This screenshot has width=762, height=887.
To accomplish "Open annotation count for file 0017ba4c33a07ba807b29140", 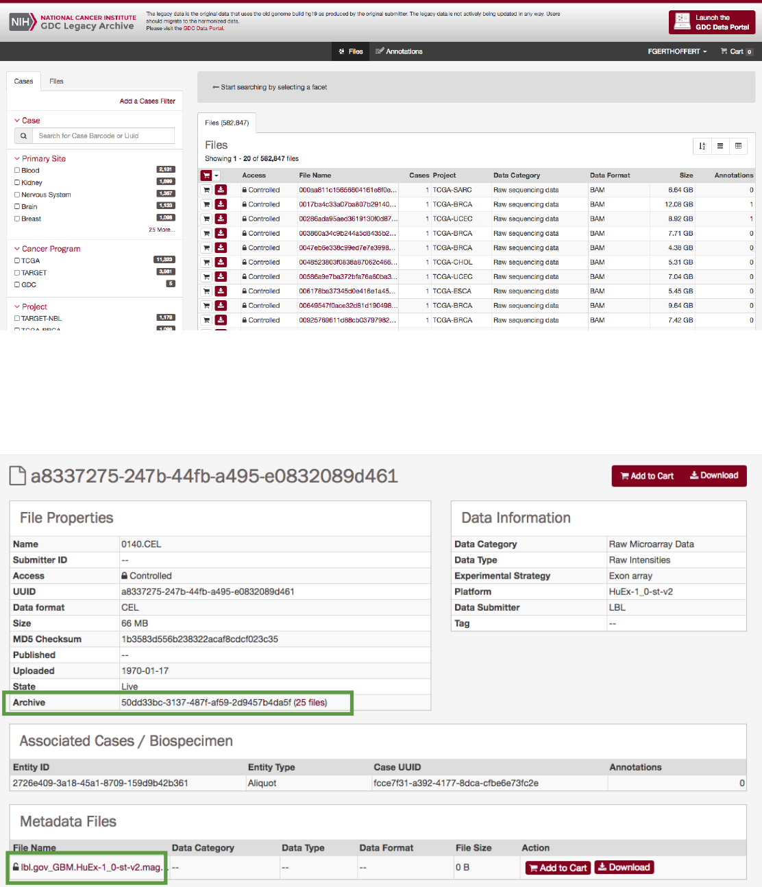I will point(751,204).
